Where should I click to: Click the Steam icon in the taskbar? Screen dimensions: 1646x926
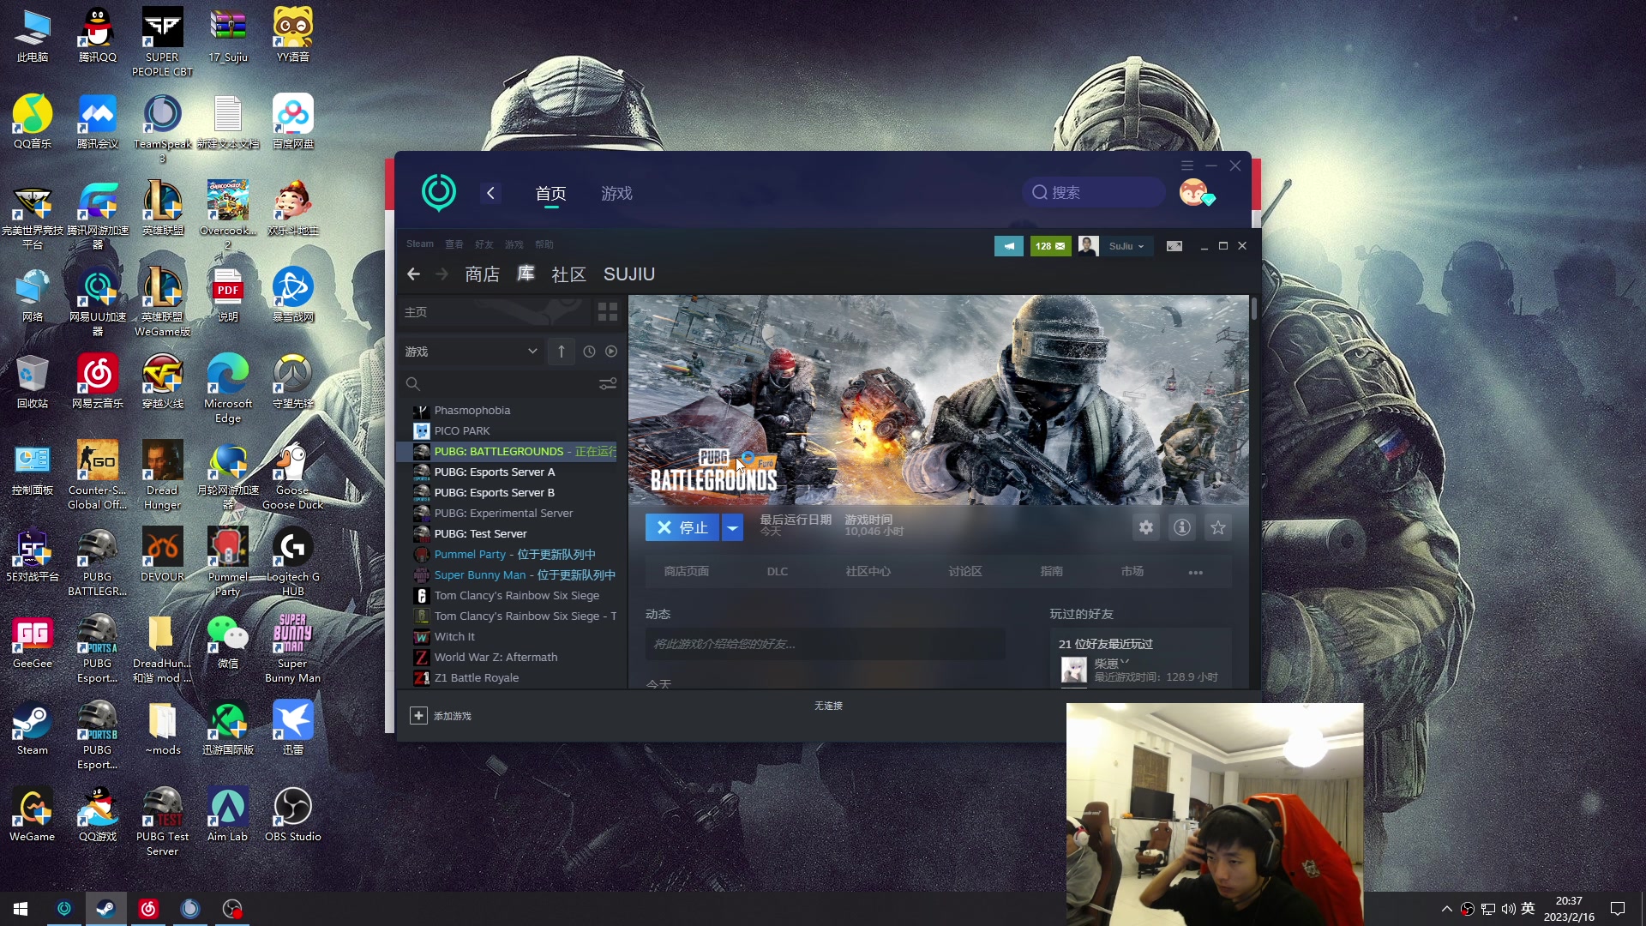[x=105, y=909]
